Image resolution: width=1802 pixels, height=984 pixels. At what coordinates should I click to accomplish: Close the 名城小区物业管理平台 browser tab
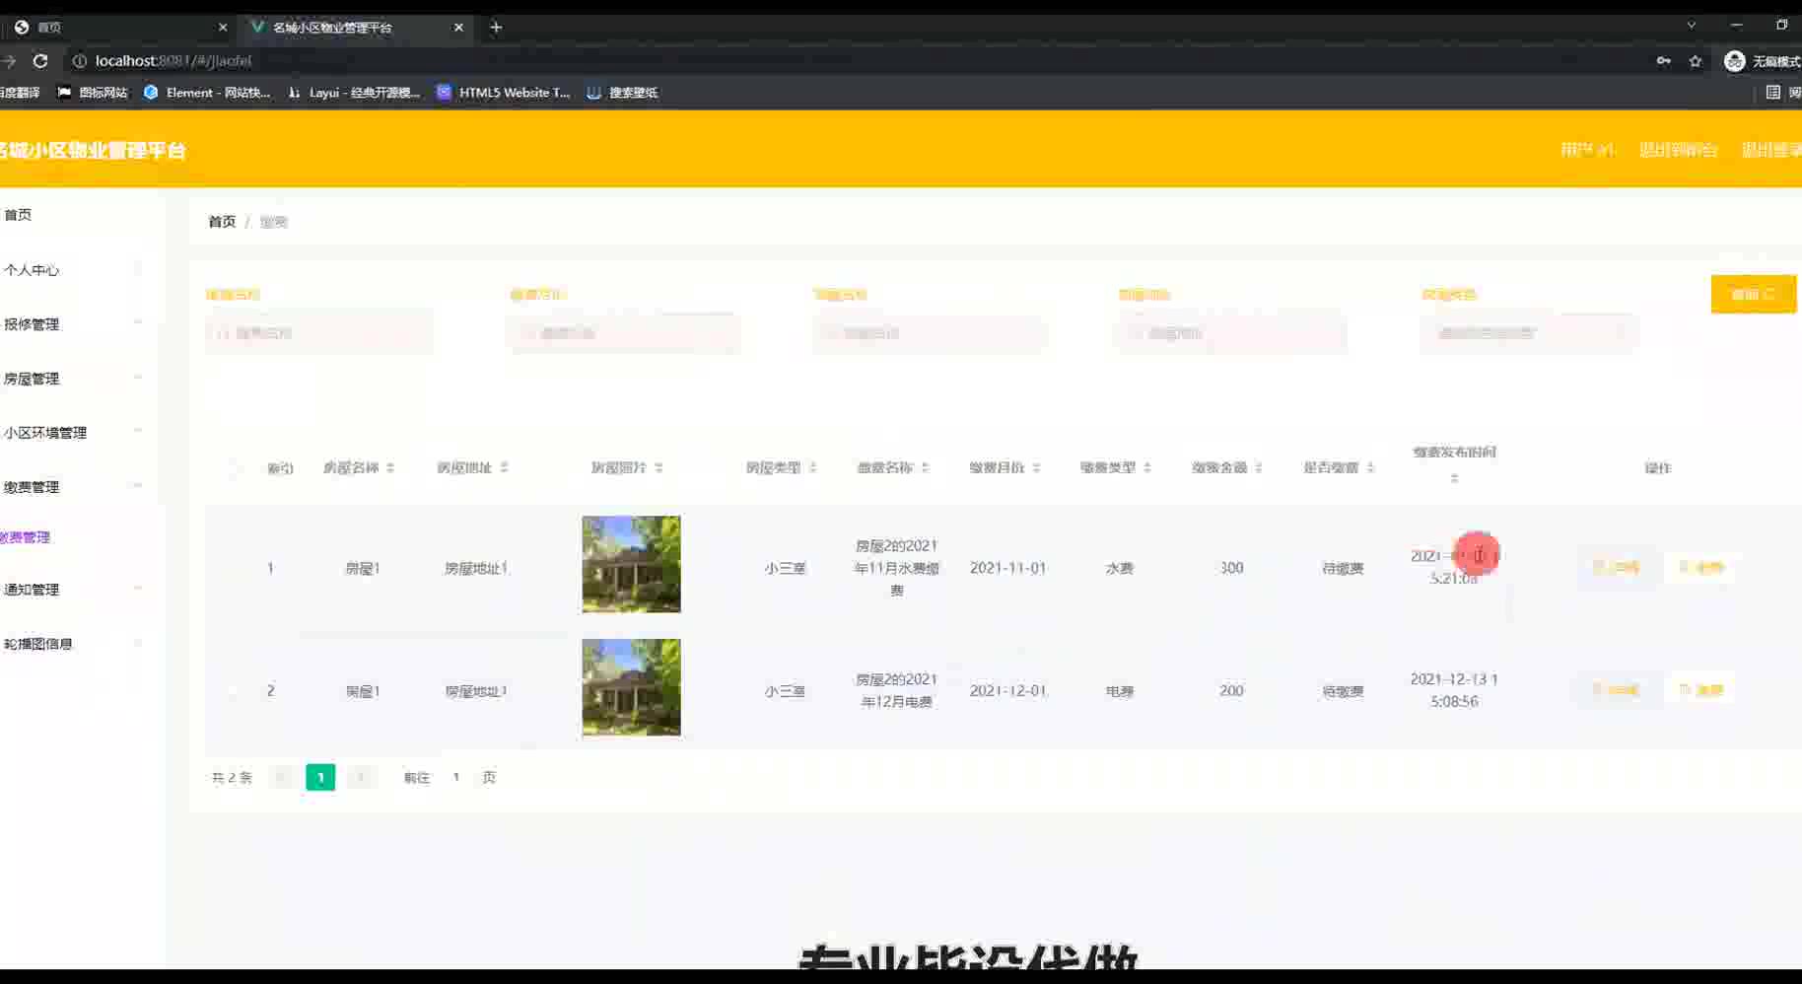tap(458, 28)
